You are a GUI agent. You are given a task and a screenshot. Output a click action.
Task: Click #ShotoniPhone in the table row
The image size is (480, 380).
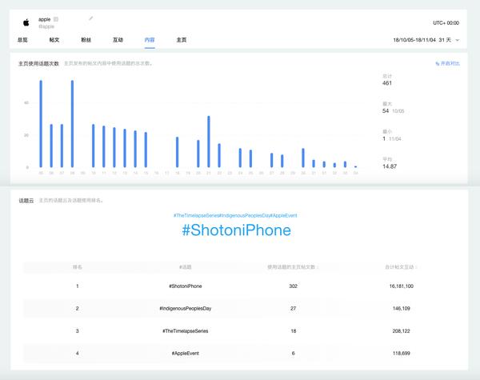(x=186, y=286)
